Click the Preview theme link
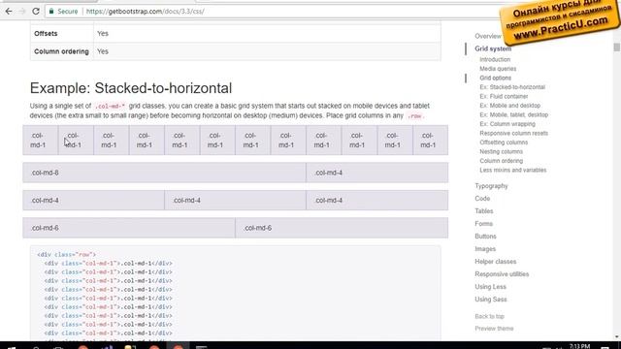Screen dimensions: 621x349 [494, 329]
